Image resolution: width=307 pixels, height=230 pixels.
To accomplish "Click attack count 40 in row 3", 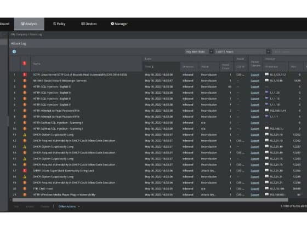I will pos(230,87).
